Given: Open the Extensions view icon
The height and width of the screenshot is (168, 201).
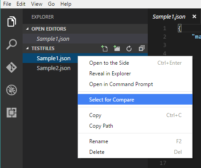Looking at the screenshot, I should (12, 113).
